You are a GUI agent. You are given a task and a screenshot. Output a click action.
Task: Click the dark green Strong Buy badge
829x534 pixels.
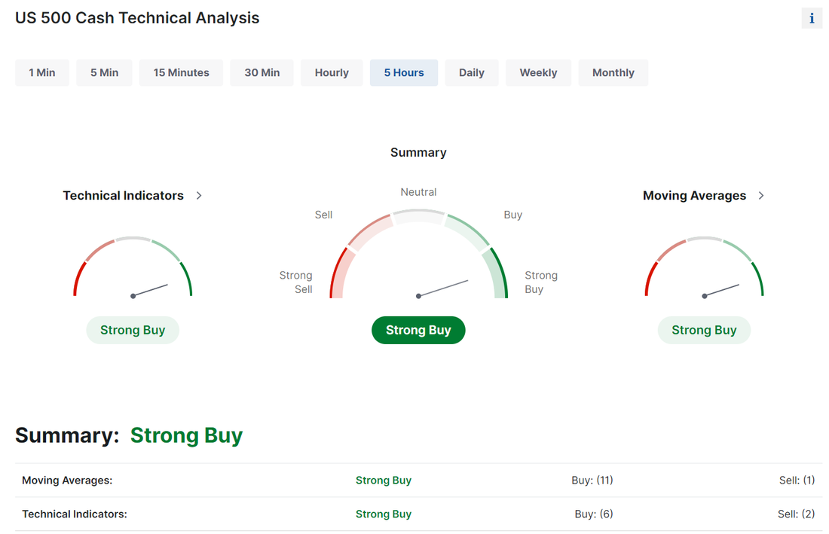pyautogui.click(x=418, y=330)
